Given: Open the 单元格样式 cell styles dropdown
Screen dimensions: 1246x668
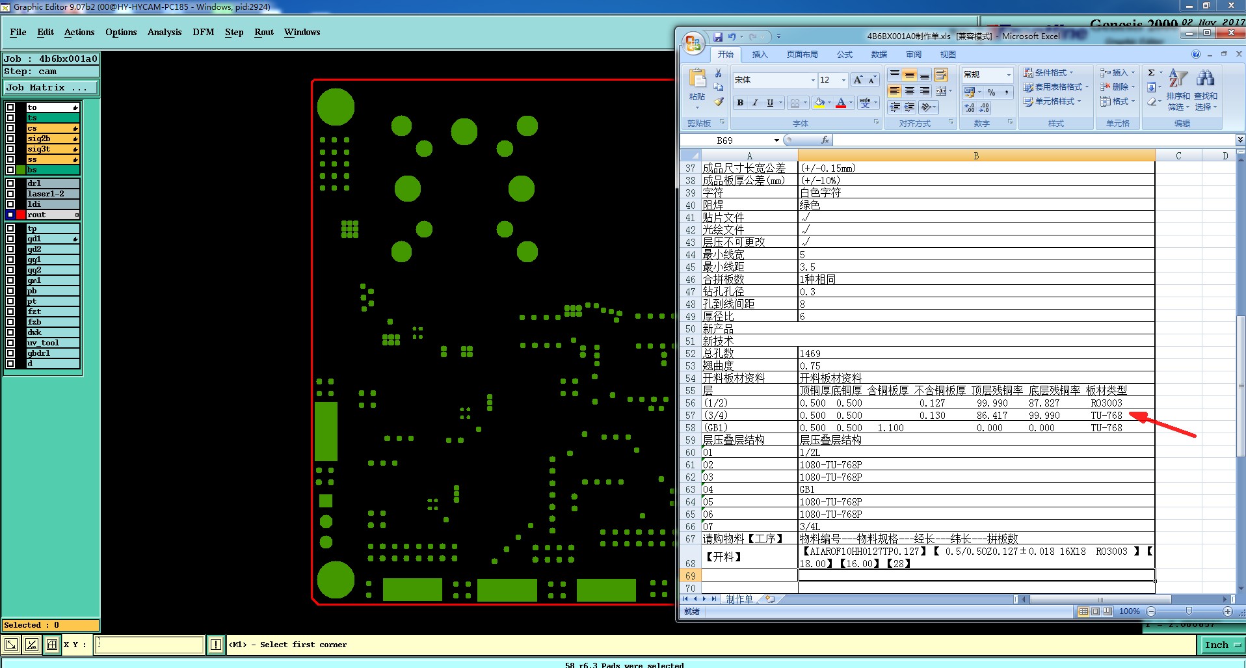Looking at the screenshot, I should point(1052,101).
